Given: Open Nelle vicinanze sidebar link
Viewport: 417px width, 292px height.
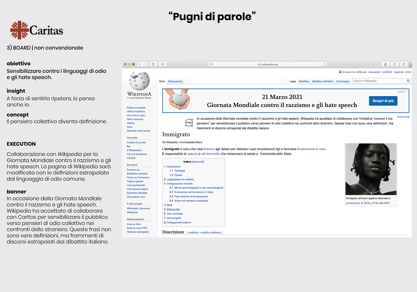Looking at the screenshot, I should (x=135, y=119).
